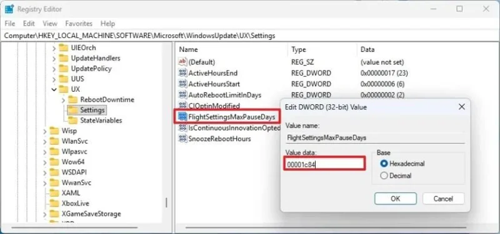
Task: Click the StateVariables folder icon
Action: pyautogui.click(x=73, y=120)
